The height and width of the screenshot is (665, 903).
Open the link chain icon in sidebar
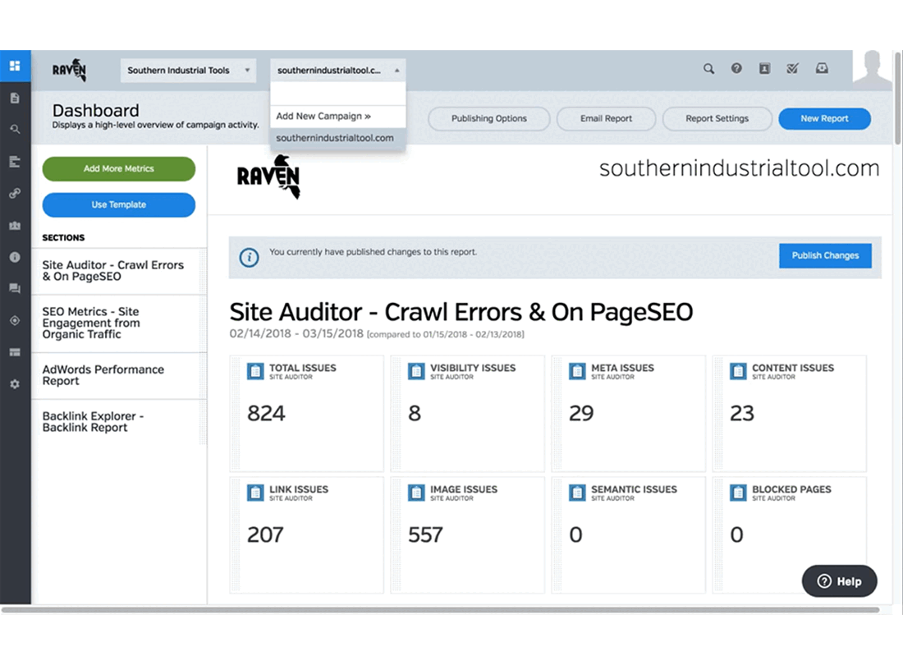(x=15, y=194)
